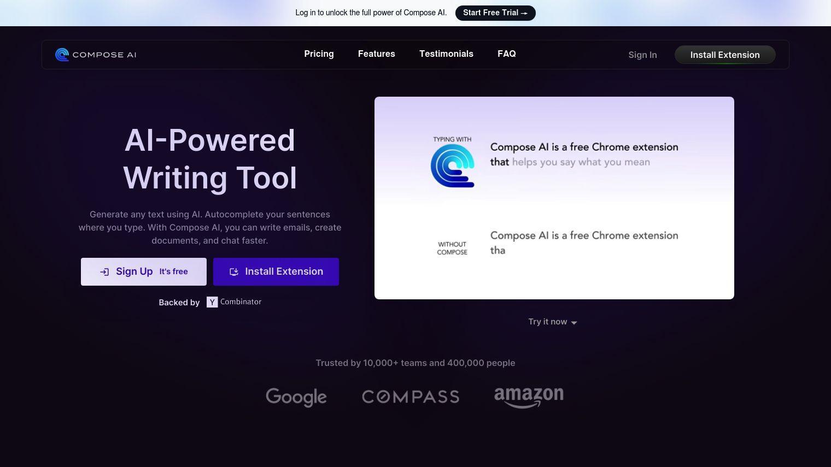Image resolution: width=831 pixels, height=467 pixels.
Task: Click the Y Combinator logo icon
Action: click(x=212, y=302)
